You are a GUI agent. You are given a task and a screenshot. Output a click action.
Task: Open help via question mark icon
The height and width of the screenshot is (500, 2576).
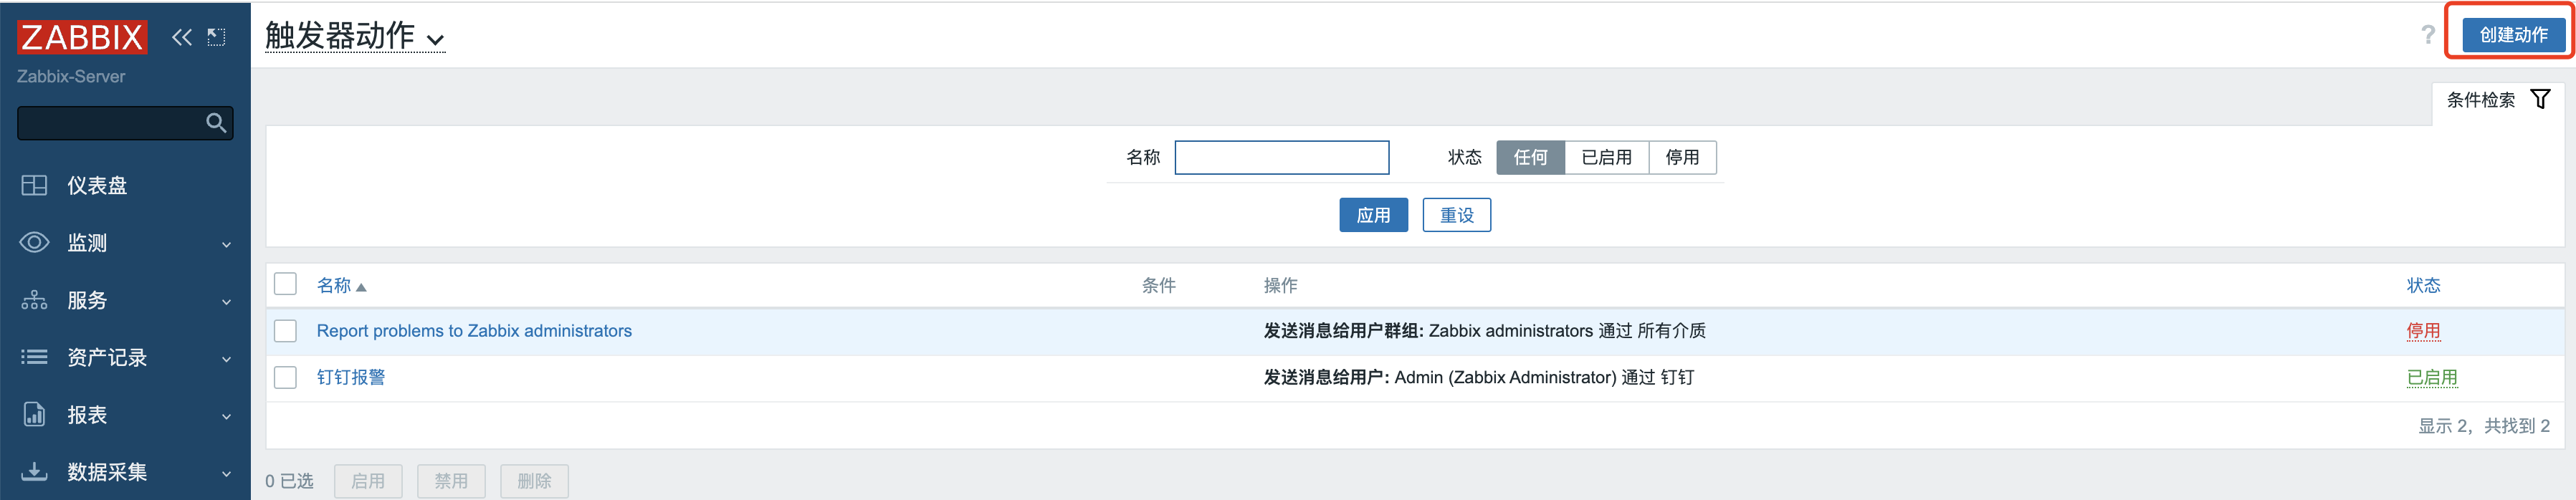pos(2427,35)
